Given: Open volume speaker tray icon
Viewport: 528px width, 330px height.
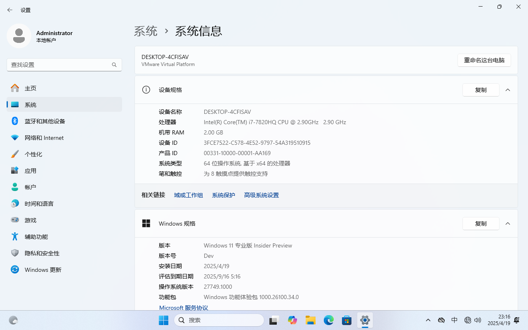Looking at the screenshot, I should 478,320.
